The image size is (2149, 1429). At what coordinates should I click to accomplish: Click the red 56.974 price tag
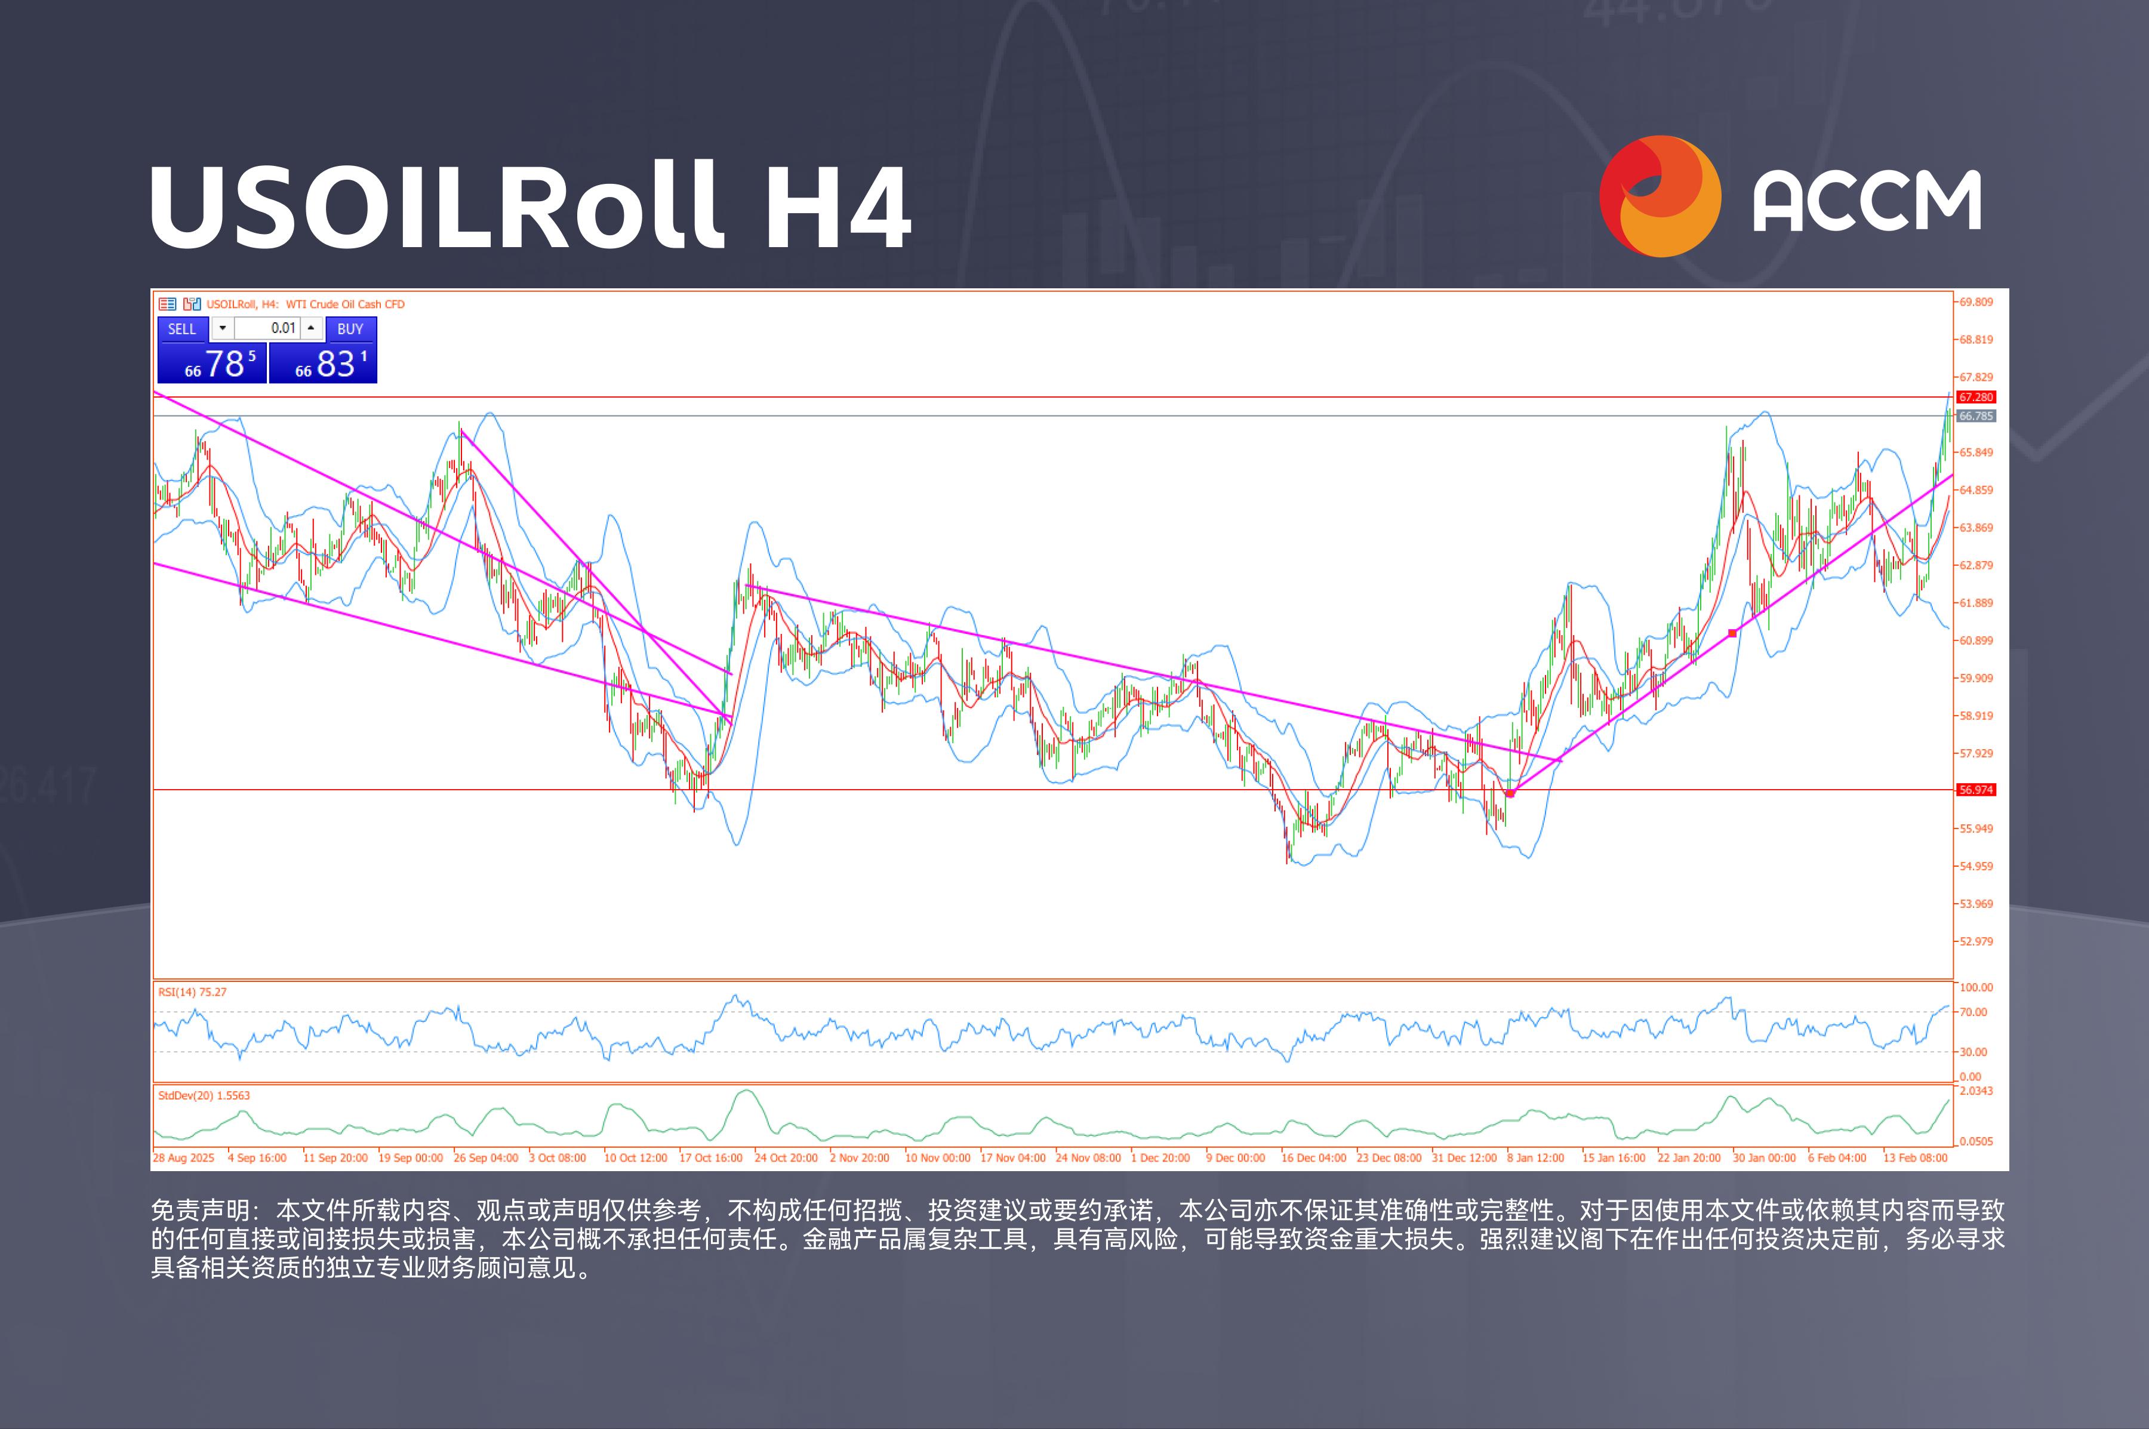coord(1976,790)
